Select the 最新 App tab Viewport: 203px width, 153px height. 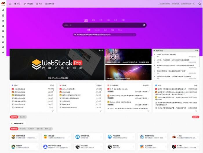point(48,129)
